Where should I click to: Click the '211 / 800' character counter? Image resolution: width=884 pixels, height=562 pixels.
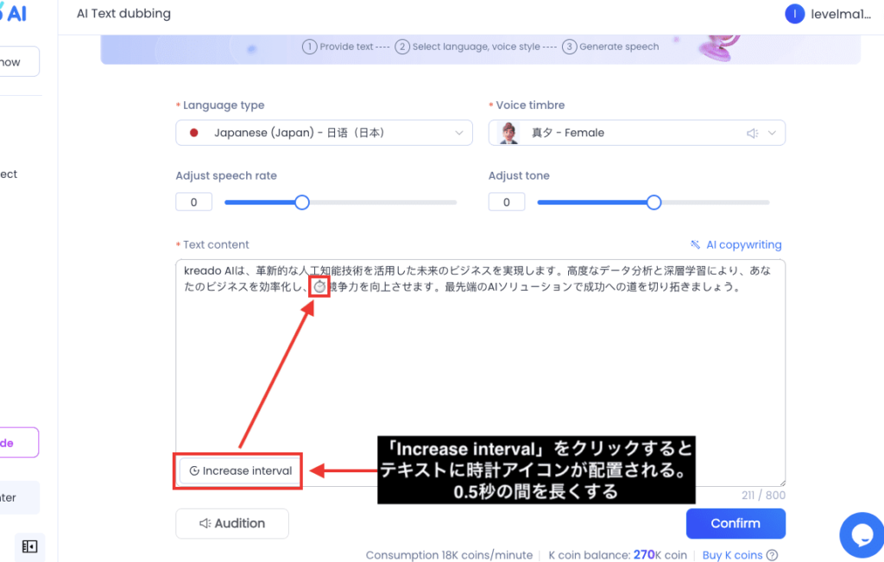[763, 495]
